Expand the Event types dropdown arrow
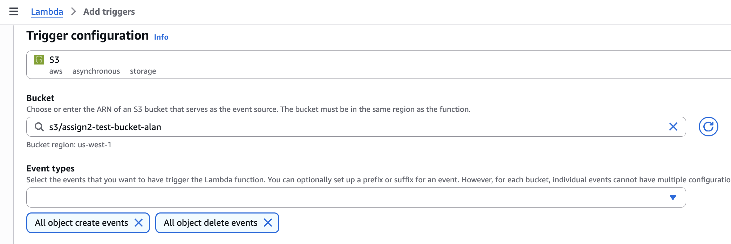This screenshot has width=731, height=244. pyautogui.click(x=673, y=197)
